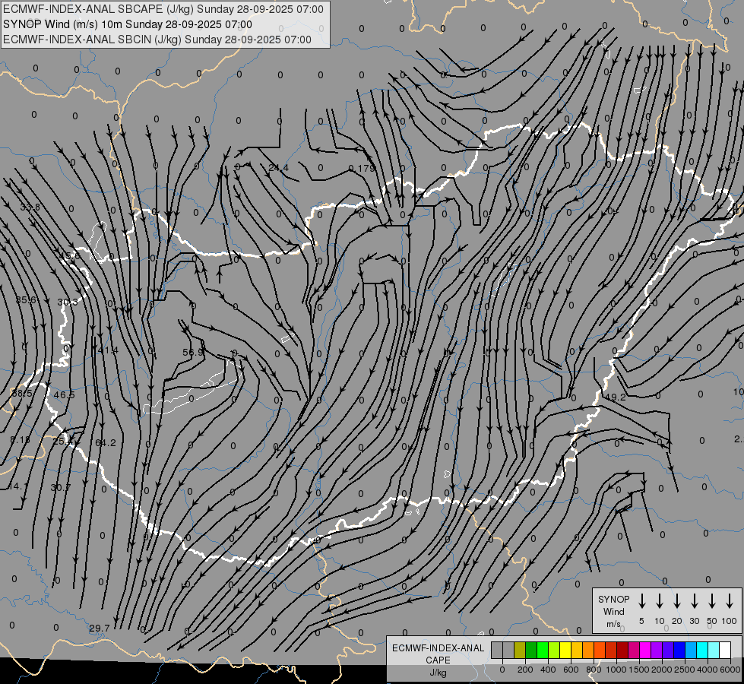The height and width of the screenshot is (684, 744).
Task: Select the white CAPE swatch near 6000
Action: coord(725,650)
